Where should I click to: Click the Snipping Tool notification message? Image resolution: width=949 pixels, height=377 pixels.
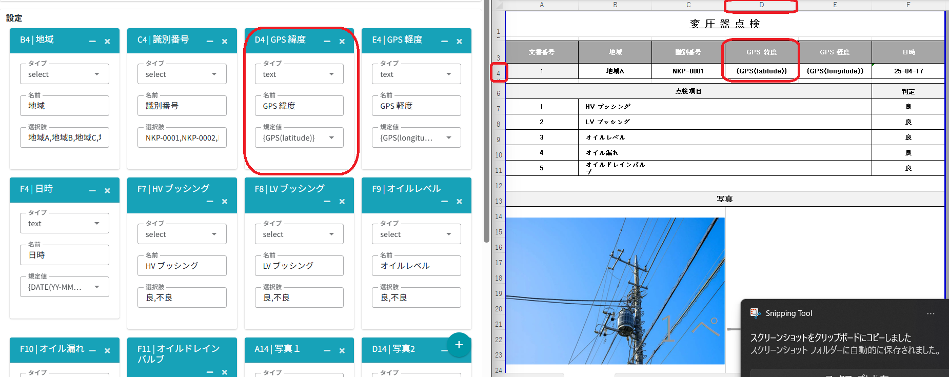(845, 344)
